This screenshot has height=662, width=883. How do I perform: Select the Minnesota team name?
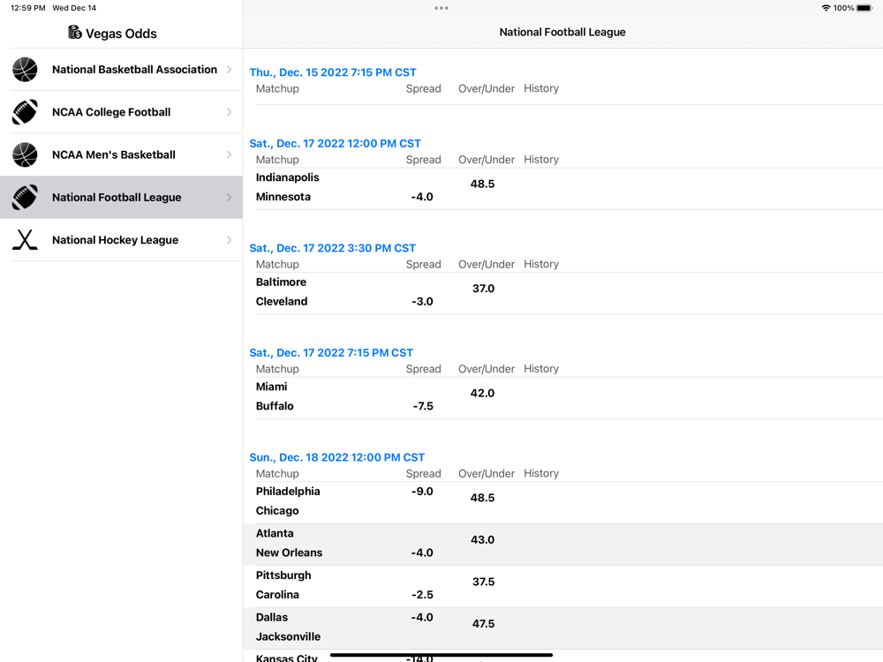tap(283, 197)
